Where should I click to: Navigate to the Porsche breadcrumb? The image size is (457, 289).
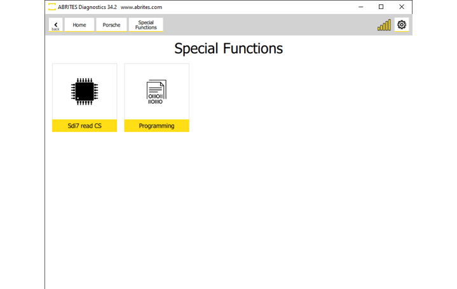111,25
